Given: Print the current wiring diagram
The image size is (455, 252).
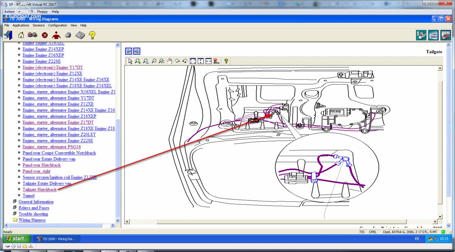Looking at the screenshot, I should [x=68, y=35].
